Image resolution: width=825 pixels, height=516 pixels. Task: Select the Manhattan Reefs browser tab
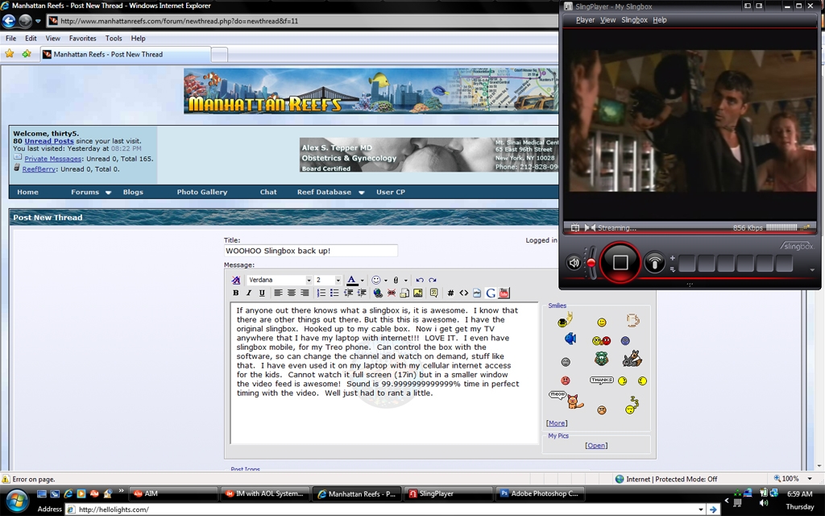coord(126,54)
